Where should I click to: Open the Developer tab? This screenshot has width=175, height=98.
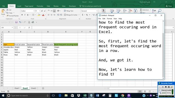click(72, 6)
